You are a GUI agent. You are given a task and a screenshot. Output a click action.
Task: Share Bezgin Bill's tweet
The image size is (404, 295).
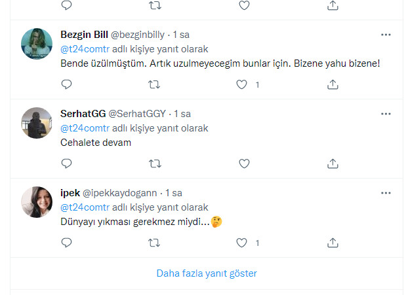click(x=333, y=84)
